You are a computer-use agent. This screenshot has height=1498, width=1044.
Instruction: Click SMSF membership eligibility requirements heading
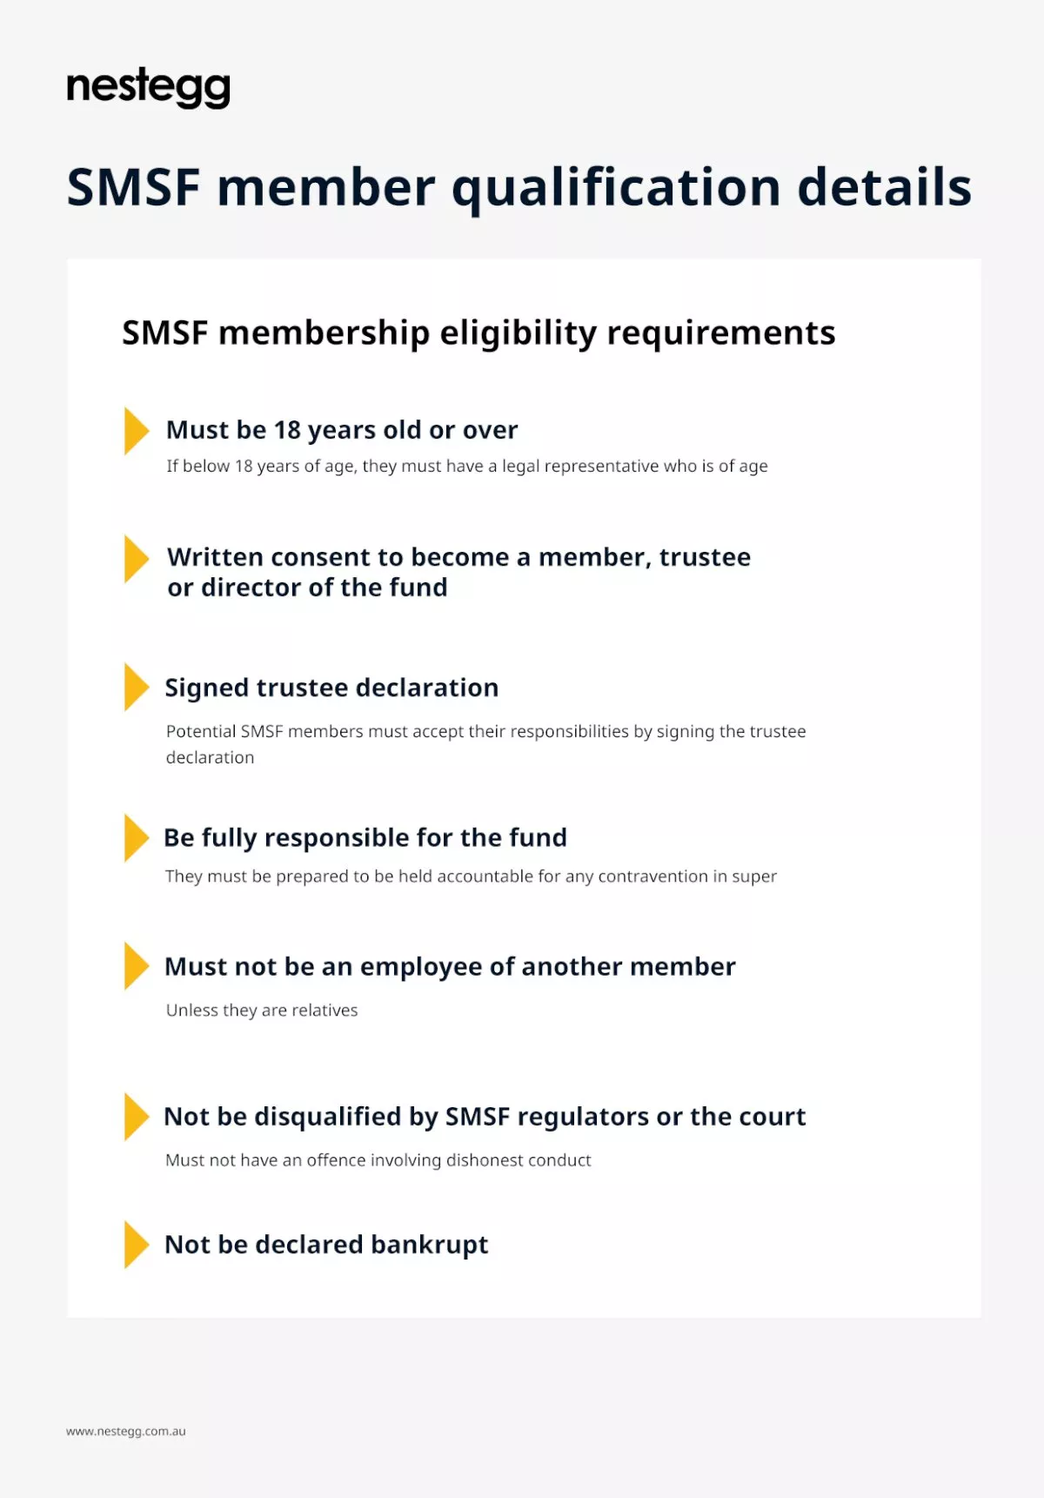(478, 333)
